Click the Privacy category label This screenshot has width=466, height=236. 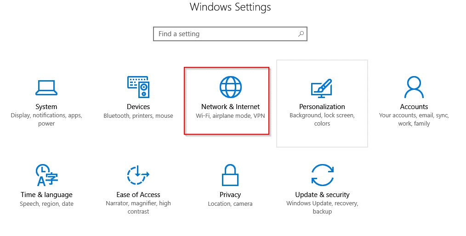230,195
